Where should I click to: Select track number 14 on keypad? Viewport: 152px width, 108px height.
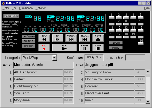(133, 30)
